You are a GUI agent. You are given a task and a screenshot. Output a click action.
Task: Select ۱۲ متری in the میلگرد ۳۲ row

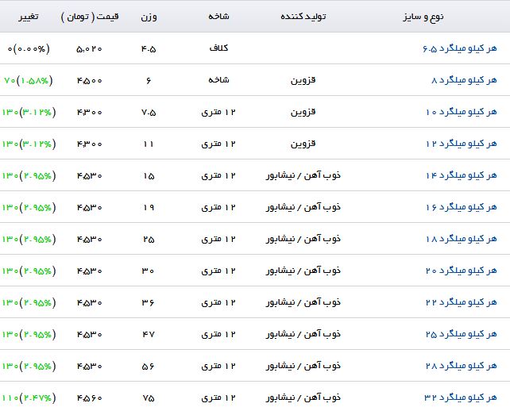pos(218,398)
